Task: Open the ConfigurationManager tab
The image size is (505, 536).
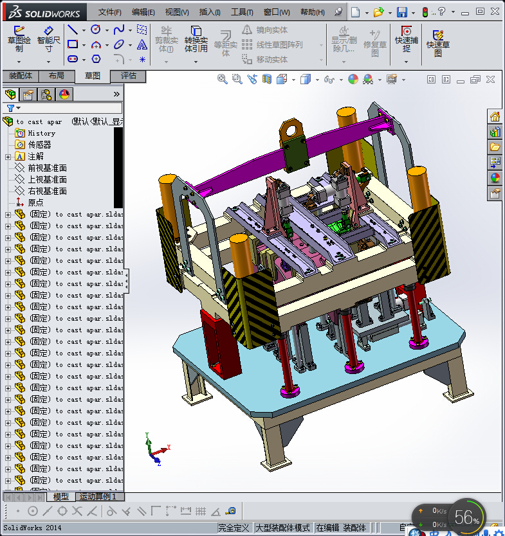Action: tap(46, 94)
